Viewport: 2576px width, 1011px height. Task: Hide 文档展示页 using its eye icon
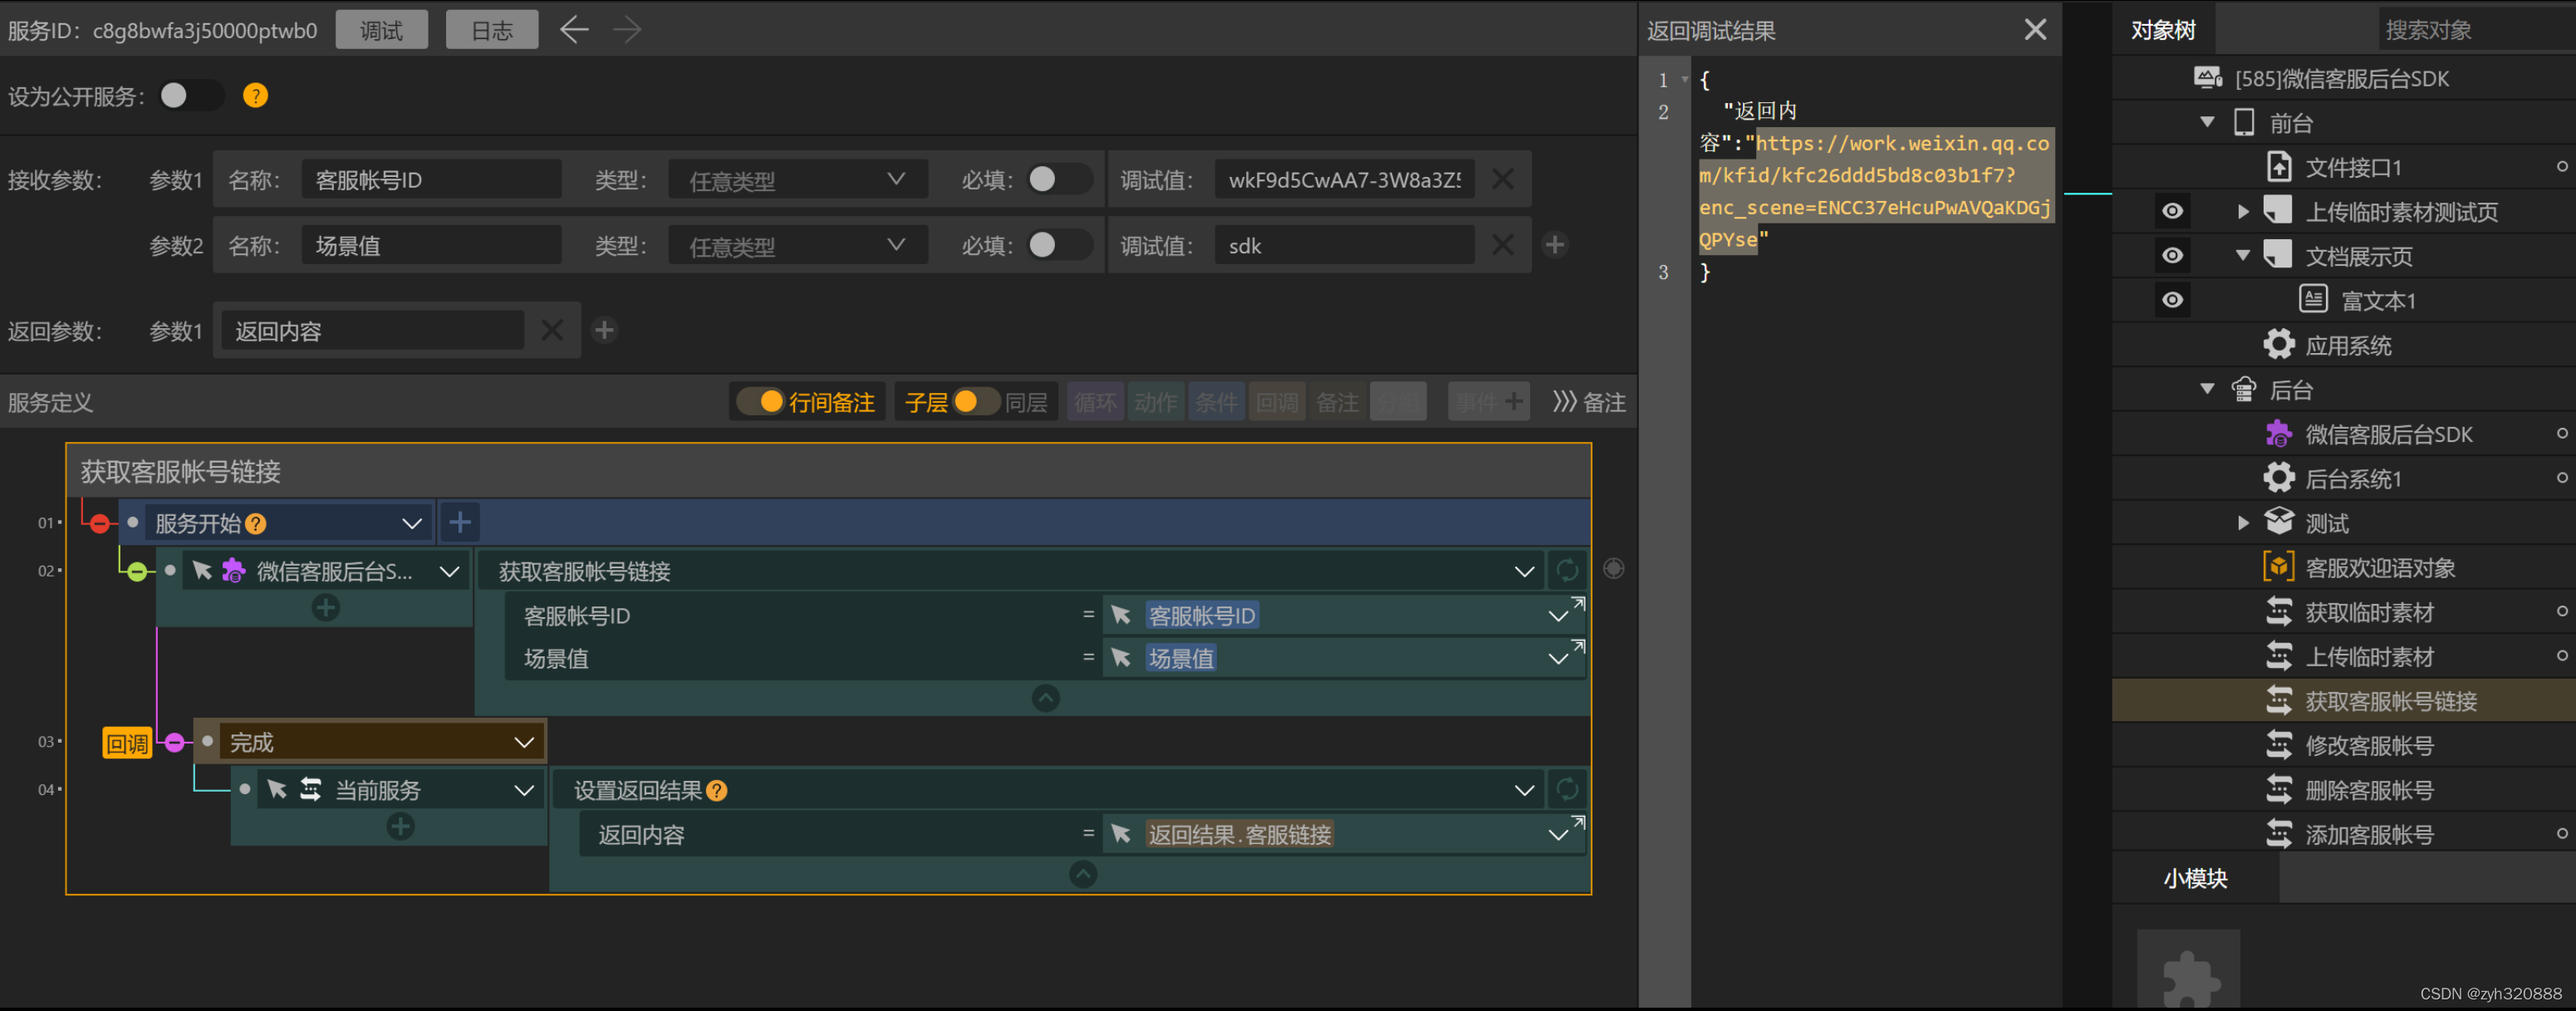[2172, 256]
